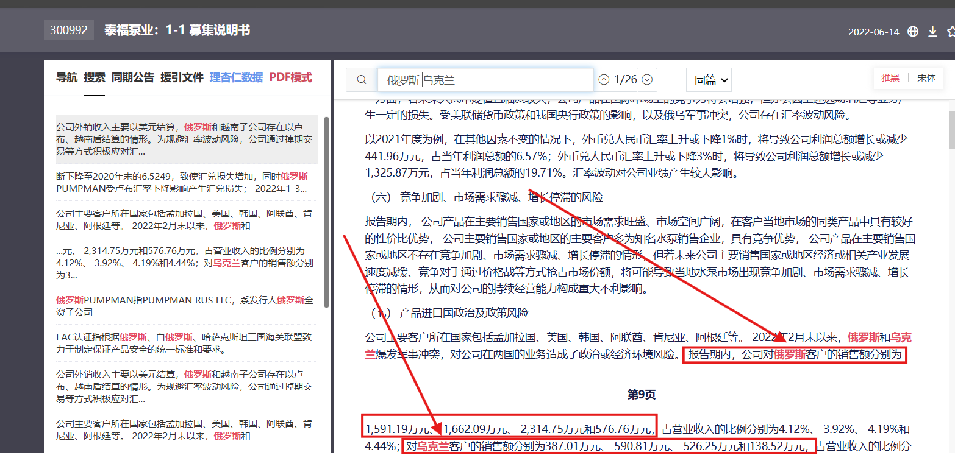Screen dimensions: 955x455
Task: Select the 雅黑 font option
Action: click(x=890, y=78)
